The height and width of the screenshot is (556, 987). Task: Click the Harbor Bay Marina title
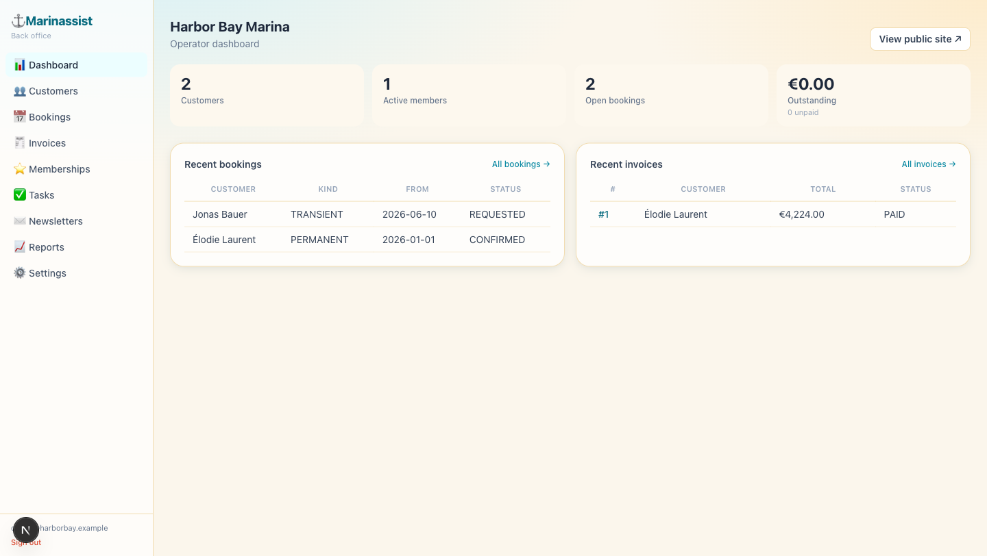(230, 27)
